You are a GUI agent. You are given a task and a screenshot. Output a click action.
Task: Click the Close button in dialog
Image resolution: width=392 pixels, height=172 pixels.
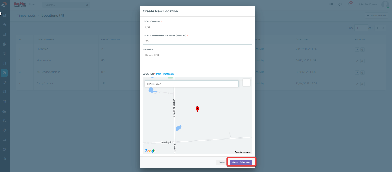click(222, 162)
